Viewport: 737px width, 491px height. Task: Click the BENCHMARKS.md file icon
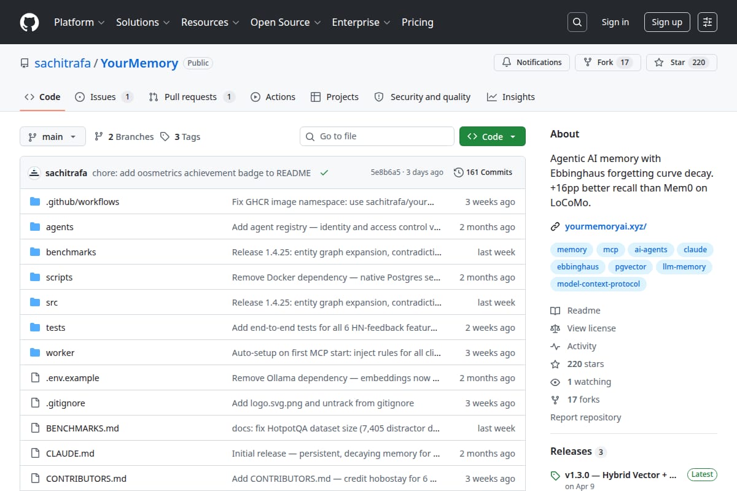pyautogui.click(x=35, y=428)
